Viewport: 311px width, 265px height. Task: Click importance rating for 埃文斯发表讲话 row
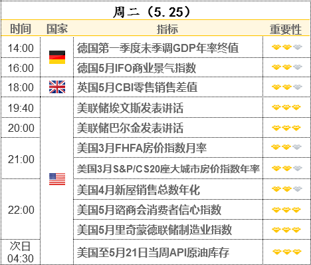point(286,108)
